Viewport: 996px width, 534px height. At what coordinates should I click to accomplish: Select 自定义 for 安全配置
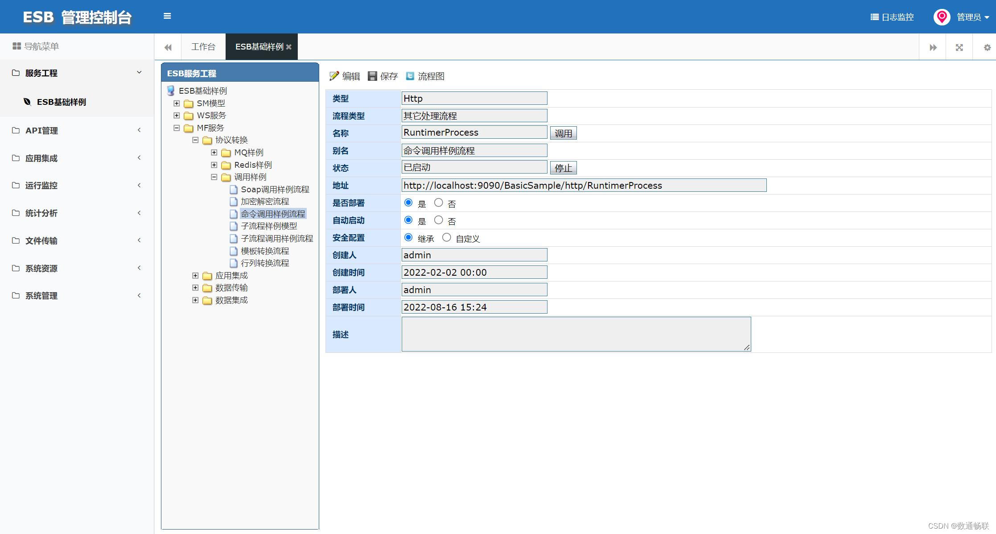click(447, 238)
